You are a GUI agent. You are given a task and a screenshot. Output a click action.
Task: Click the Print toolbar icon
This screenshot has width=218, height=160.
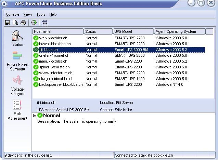[x=23, y=23]
